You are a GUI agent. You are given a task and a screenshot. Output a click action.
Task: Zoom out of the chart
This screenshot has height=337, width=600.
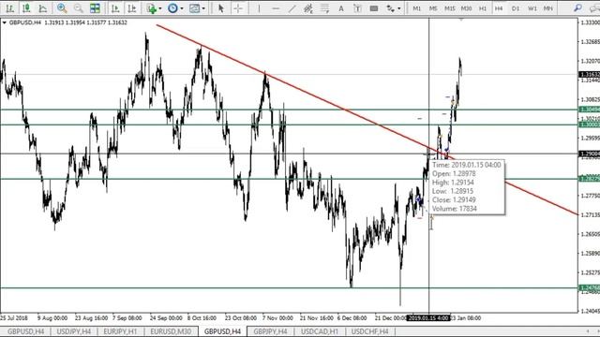[x=78, y=8]
